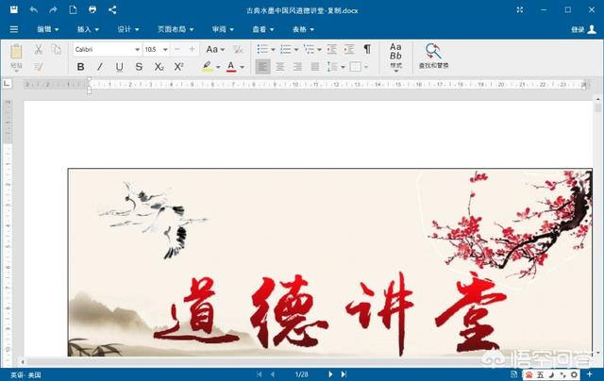Toggle superscript formatting
The width and height of the screenshot is (604, 381).
[178, 67]
